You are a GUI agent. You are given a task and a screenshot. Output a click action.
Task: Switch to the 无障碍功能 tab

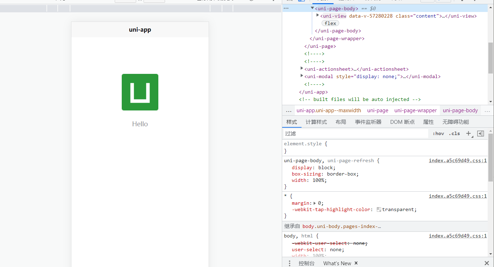(456, 122)
